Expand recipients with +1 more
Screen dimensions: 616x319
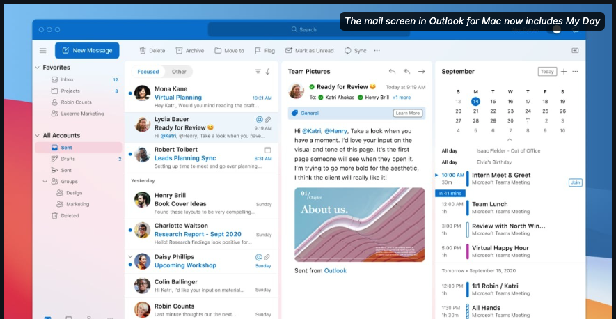tap(402, 98)
